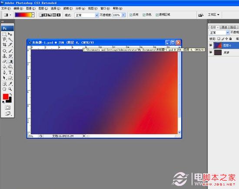
Task: Select the Path Selection tool
Action: (x=4, y=78)
